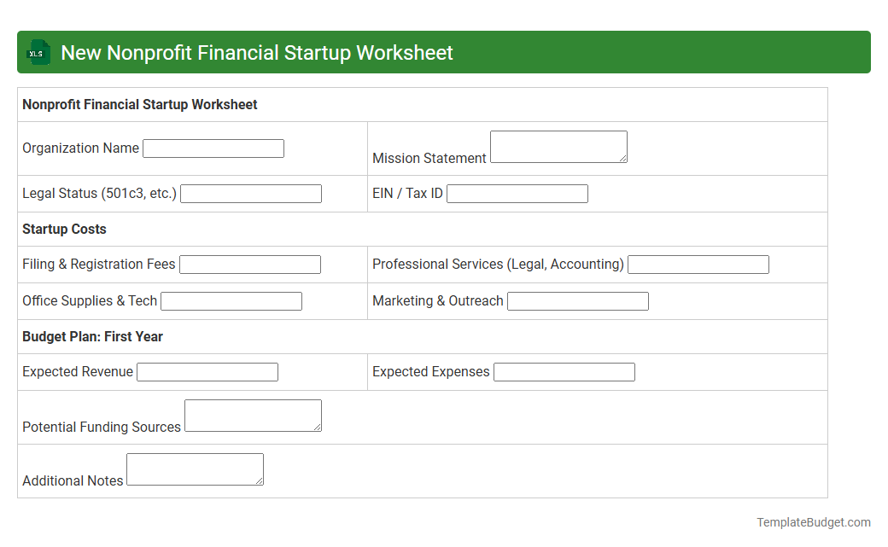Click the Nonprofit Financial Startup Worksheet heading
This screenshot has height=547, width=888.
(x=139, y=104)
